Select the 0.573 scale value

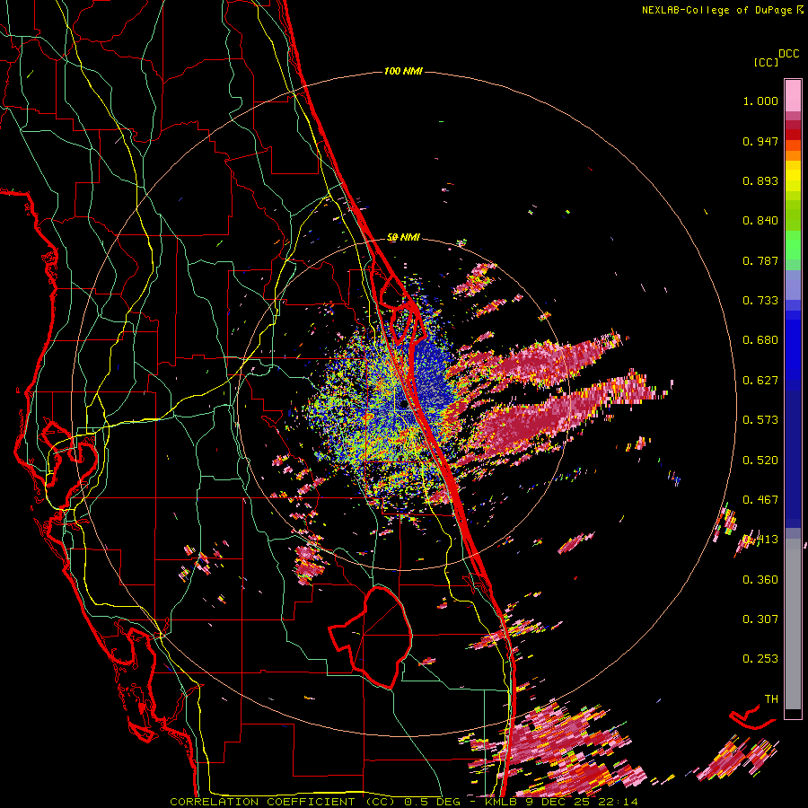[x=760, y=420]
